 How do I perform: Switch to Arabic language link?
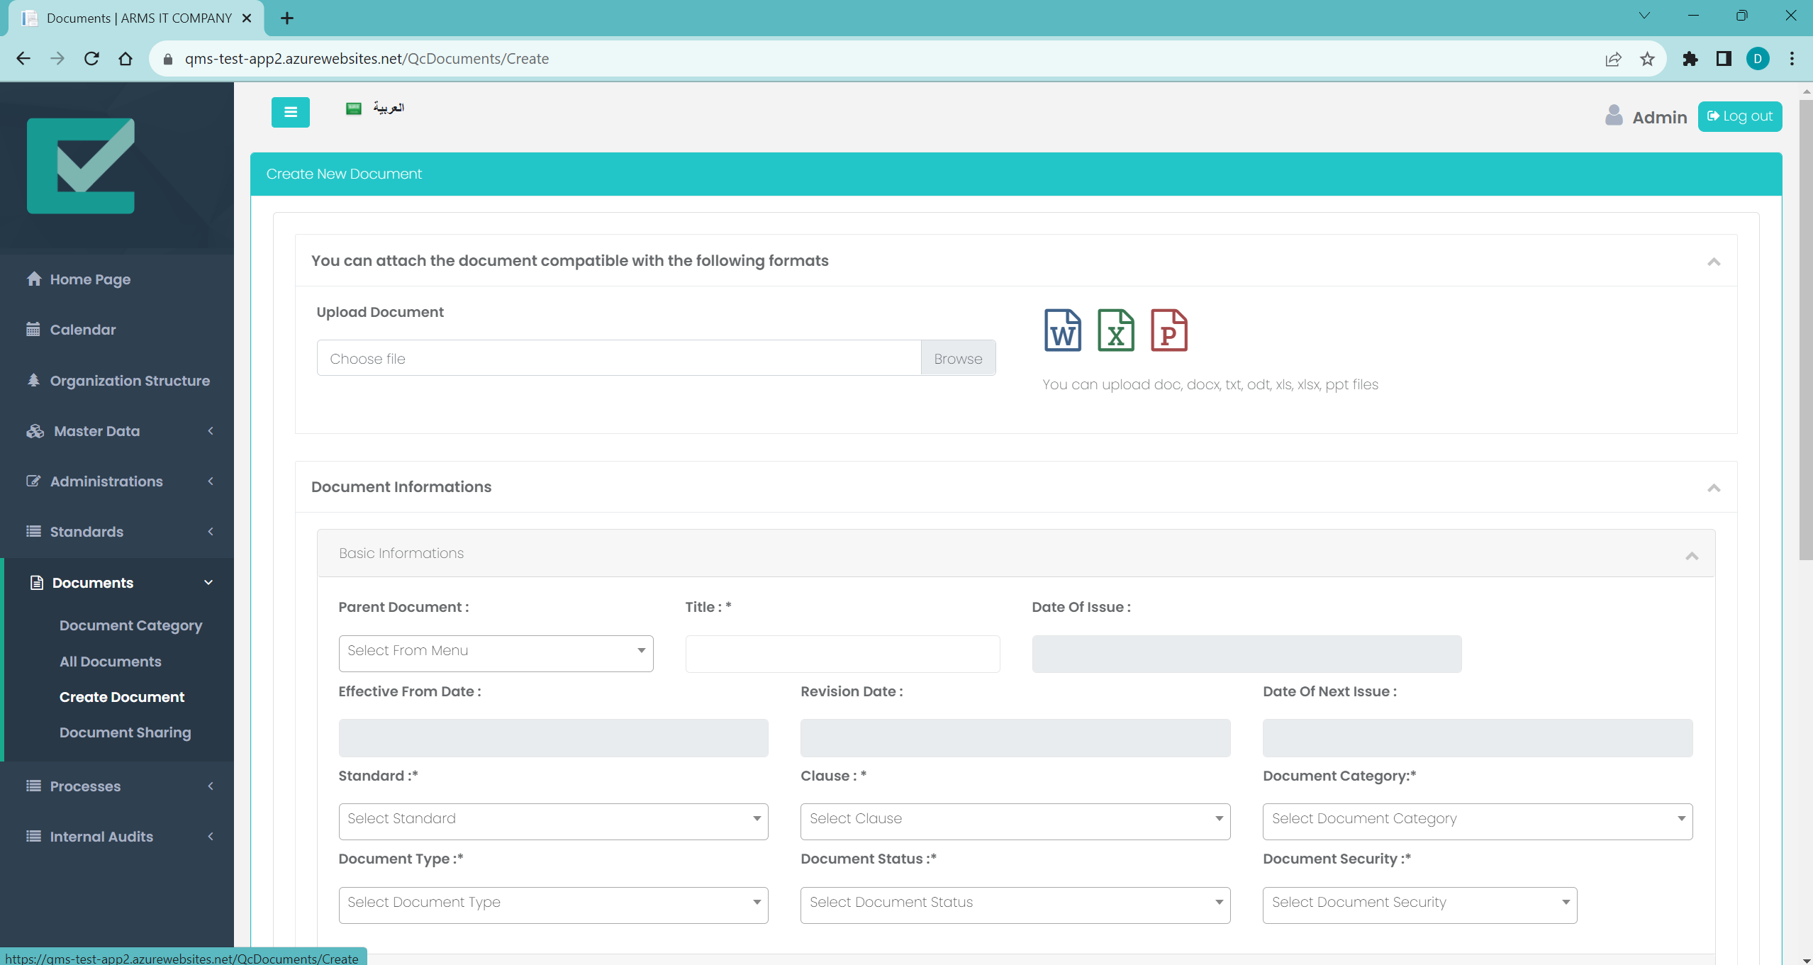(389, 108)
